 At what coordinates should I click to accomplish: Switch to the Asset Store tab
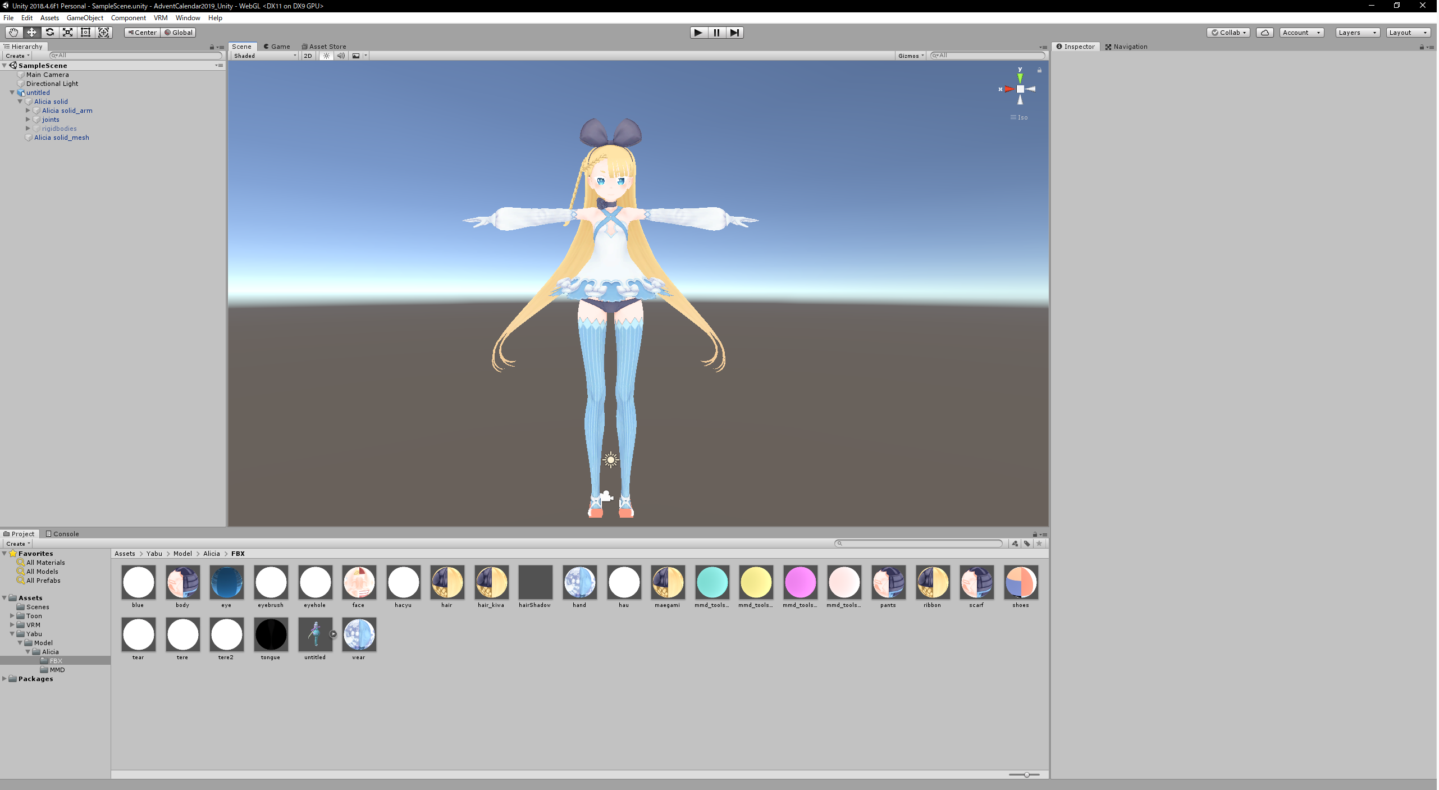tap(324, 47)
